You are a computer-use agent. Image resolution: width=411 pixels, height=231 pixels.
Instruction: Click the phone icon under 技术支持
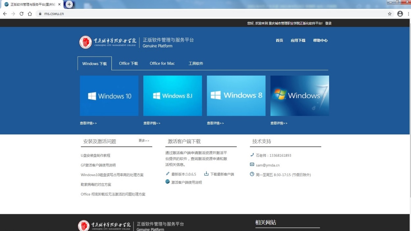click(252, 155)
